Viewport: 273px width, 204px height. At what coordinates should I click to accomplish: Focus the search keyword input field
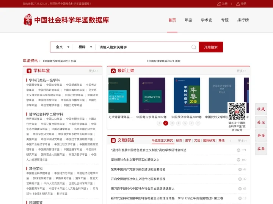point(144,47)
